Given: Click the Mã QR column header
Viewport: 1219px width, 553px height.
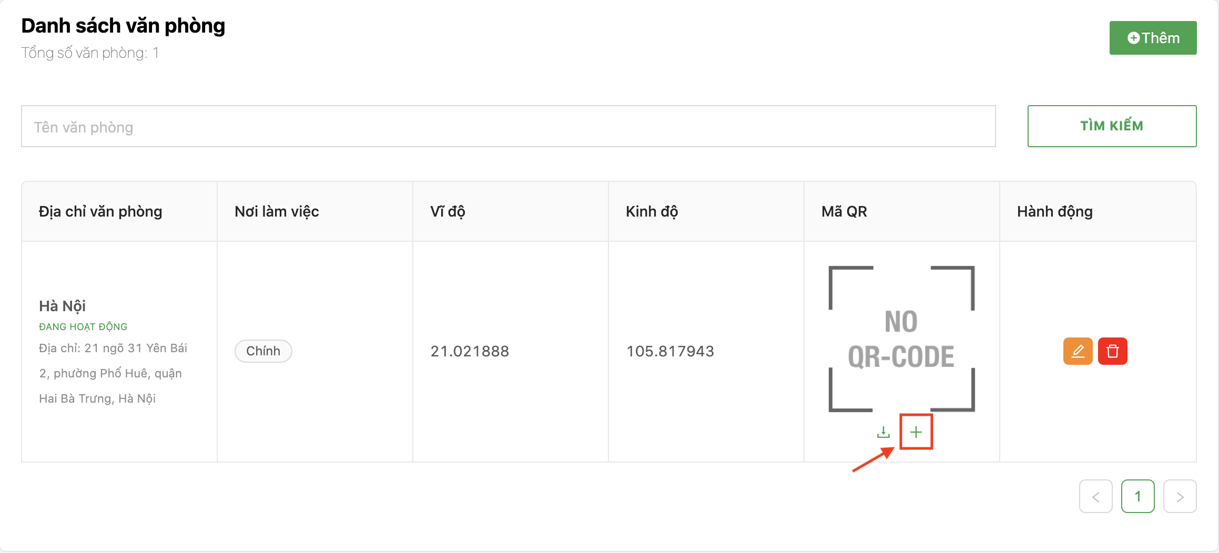Looking at the screenshot, I should pos(844,211).
